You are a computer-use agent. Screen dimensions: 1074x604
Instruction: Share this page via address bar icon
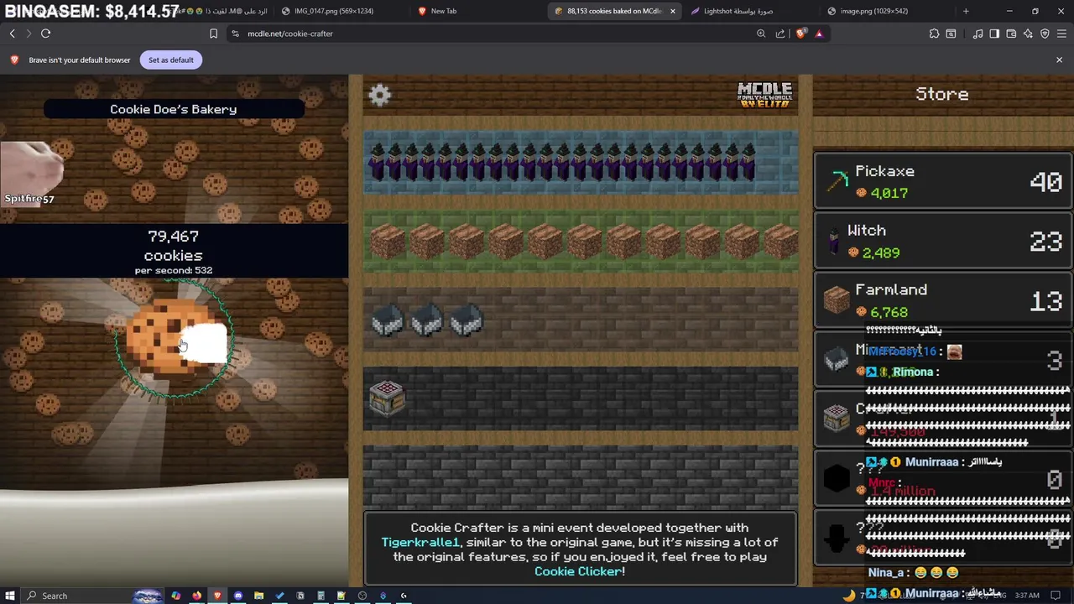780,34
